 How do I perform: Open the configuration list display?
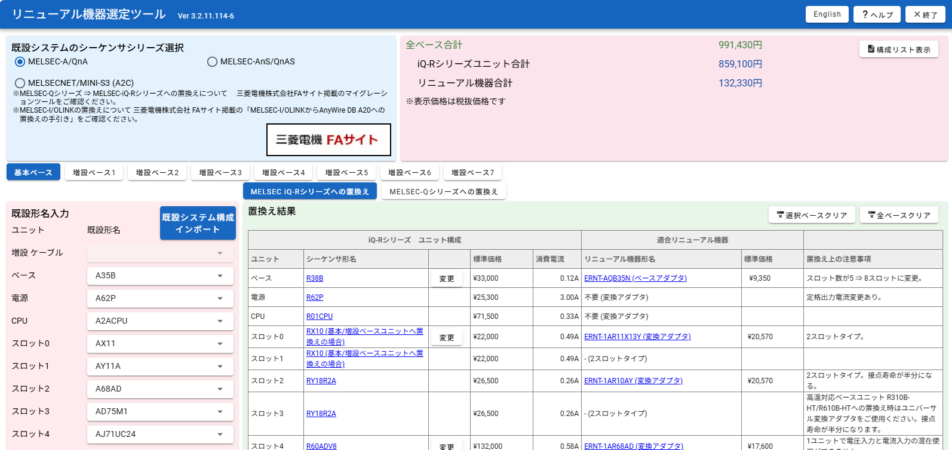[x=898, y=49]
